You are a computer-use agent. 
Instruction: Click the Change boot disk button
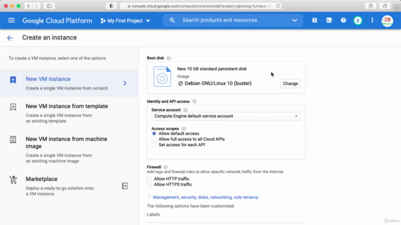click(x=290, y=83)
